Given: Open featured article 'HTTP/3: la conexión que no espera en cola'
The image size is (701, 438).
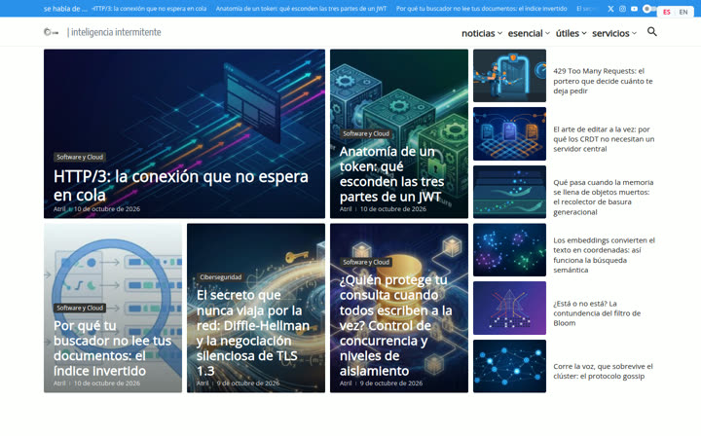Looking at the screenshot, I should [181, 186].
